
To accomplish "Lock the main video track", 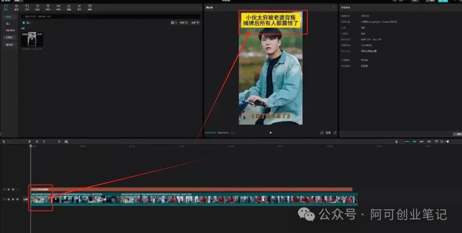I will click(9, 199).
